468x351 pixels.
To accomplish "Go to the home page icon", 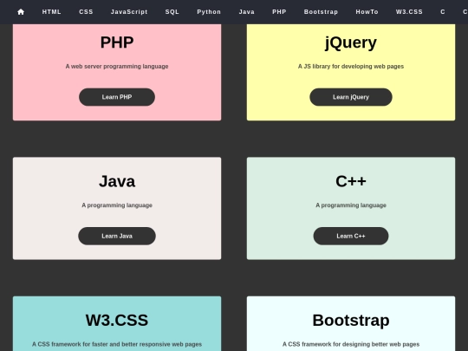I will point(21,12).
